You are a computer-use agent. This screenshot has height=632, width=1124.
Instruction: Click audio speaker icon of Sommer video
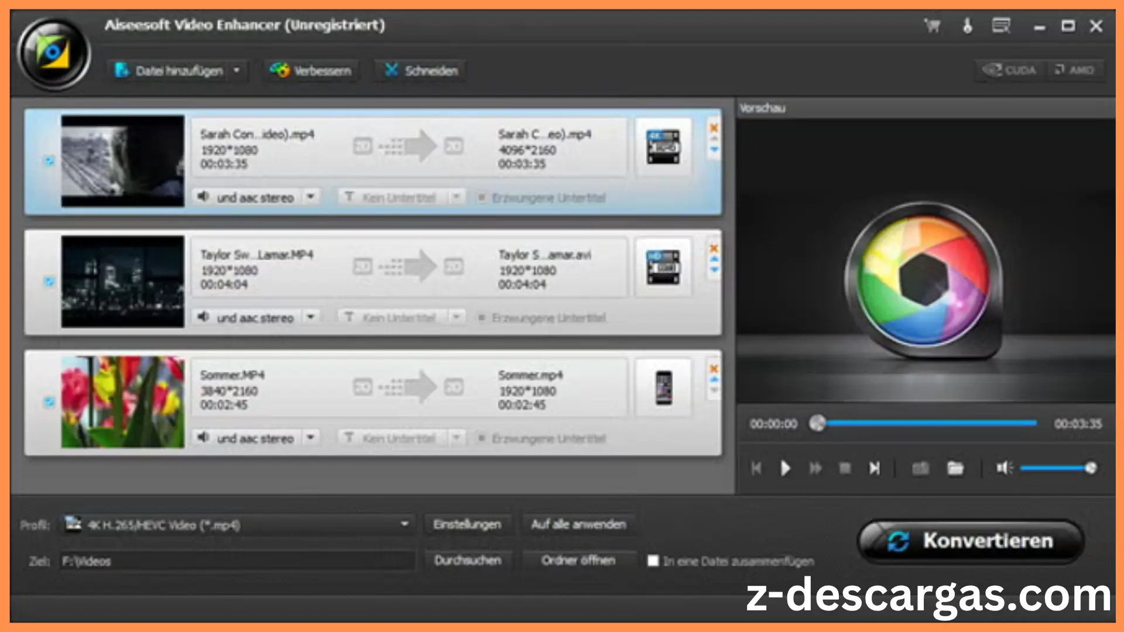[x=203, y=437]
